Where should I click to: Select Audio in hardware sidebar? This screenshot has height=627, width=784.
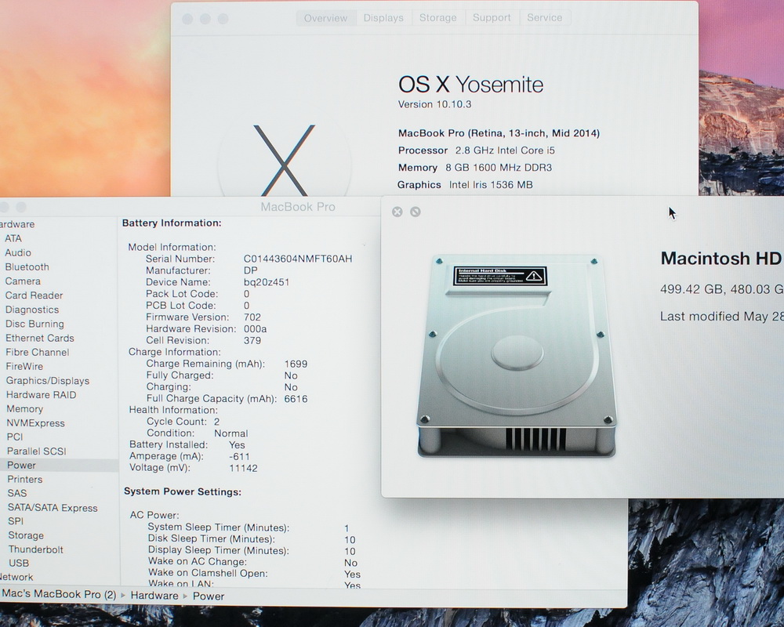tap(18, 252)
